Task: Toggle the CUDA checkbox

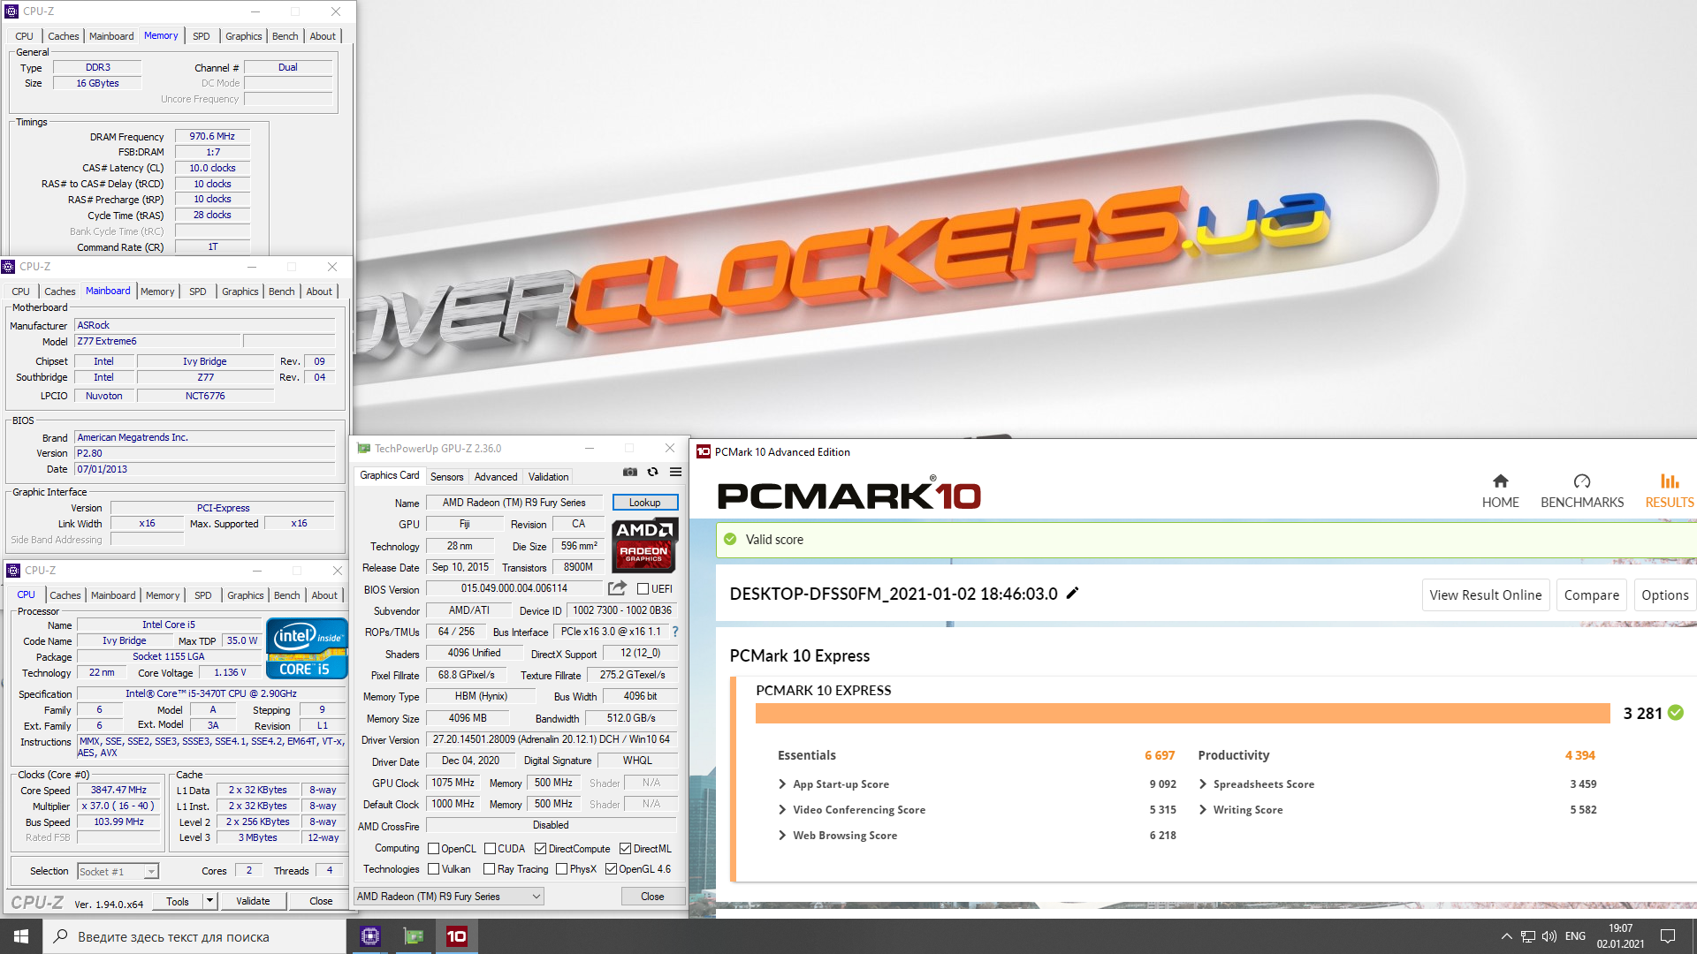Action: click(x=490, y=849)
